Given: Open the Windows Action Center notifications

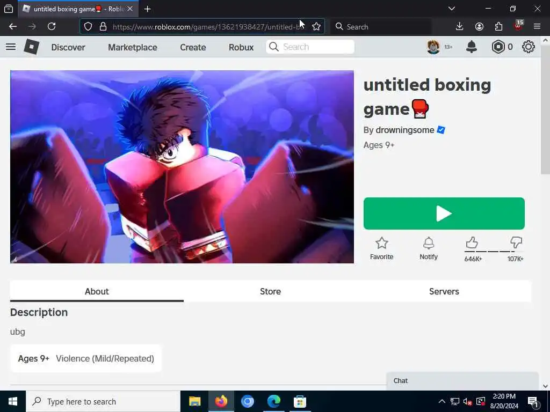Looking at the screenshot, I should click(x=533, y=401).
